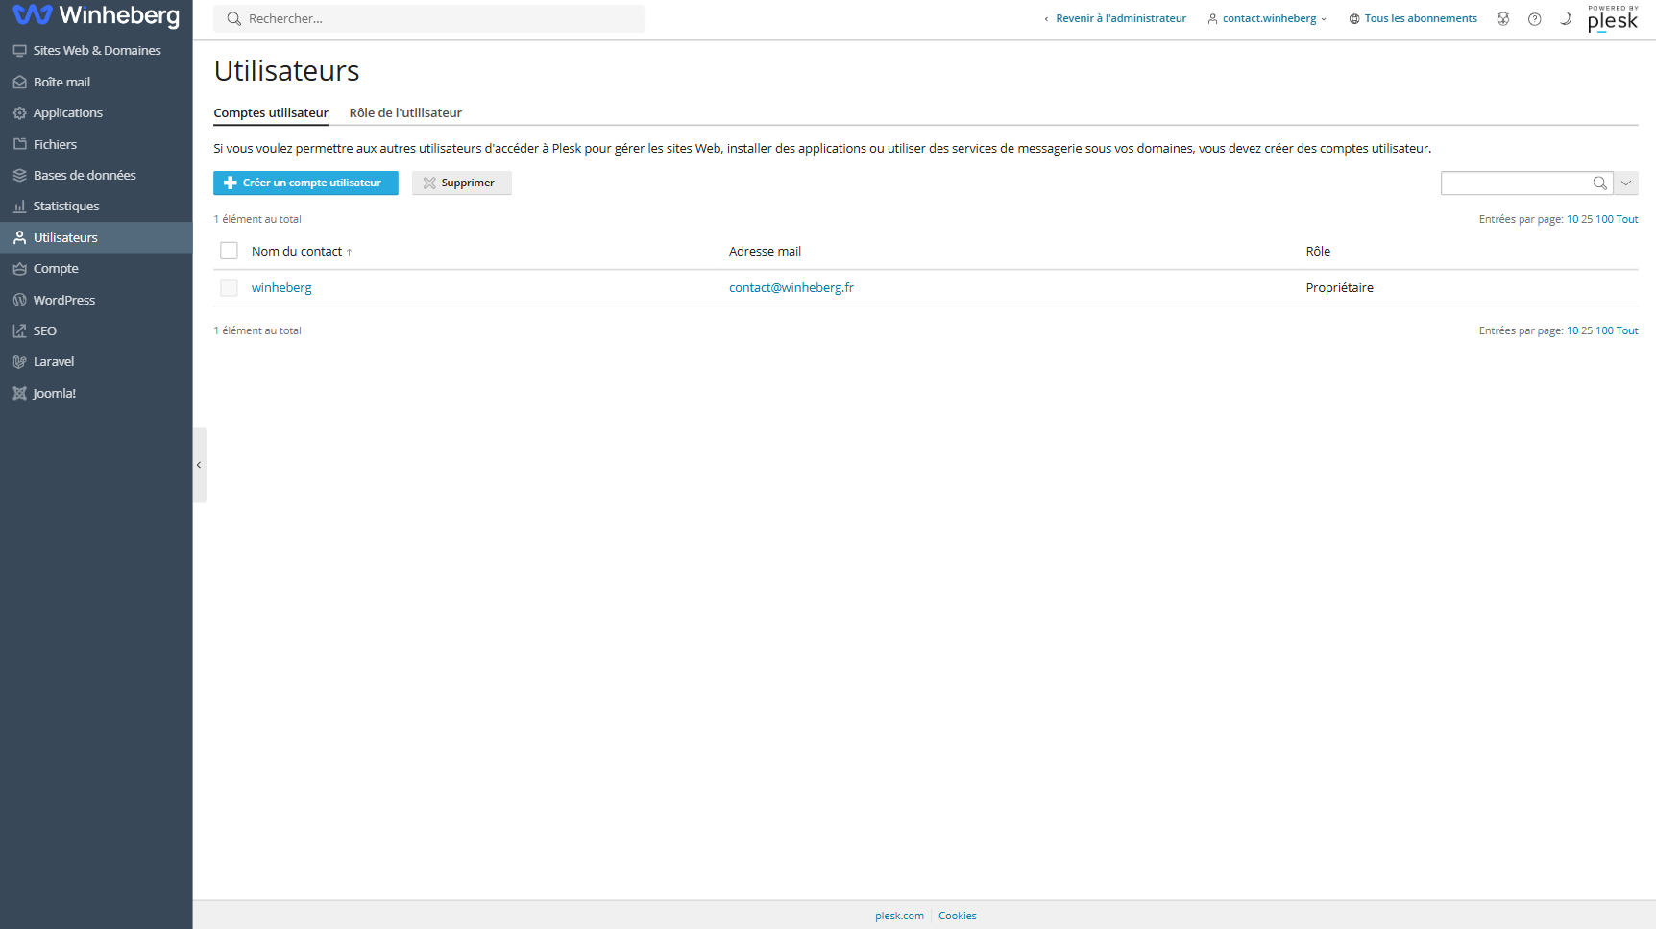Switch to Rôle de l'utilisateur tab

point(405,113)
